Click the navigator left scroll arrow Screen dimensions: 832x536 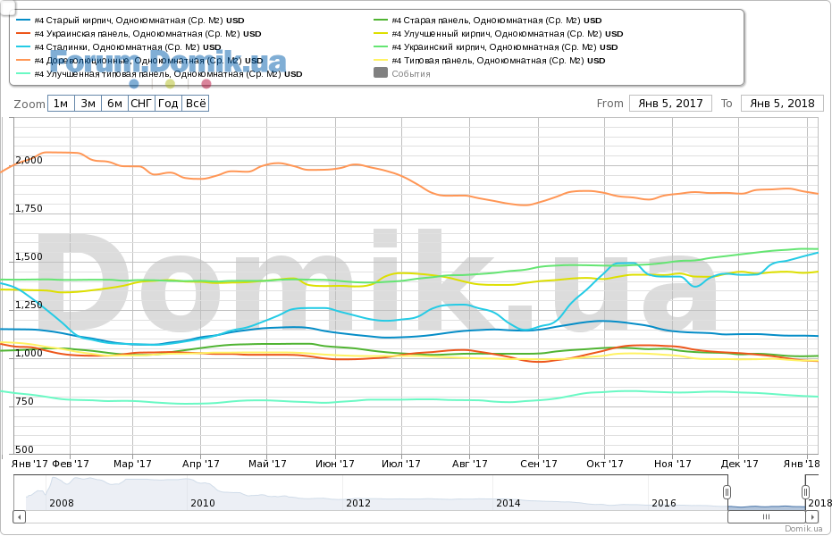point(20,516)
